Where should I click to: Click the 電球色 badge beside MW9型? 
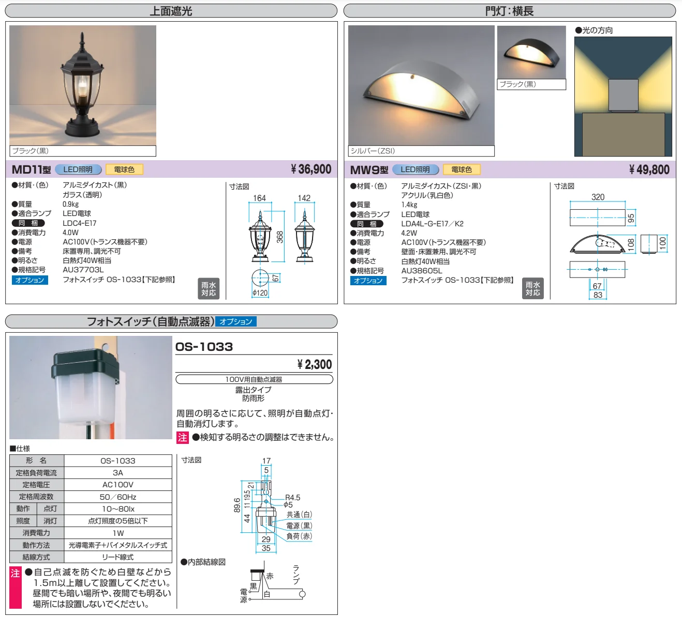click(x=462, y=169)
